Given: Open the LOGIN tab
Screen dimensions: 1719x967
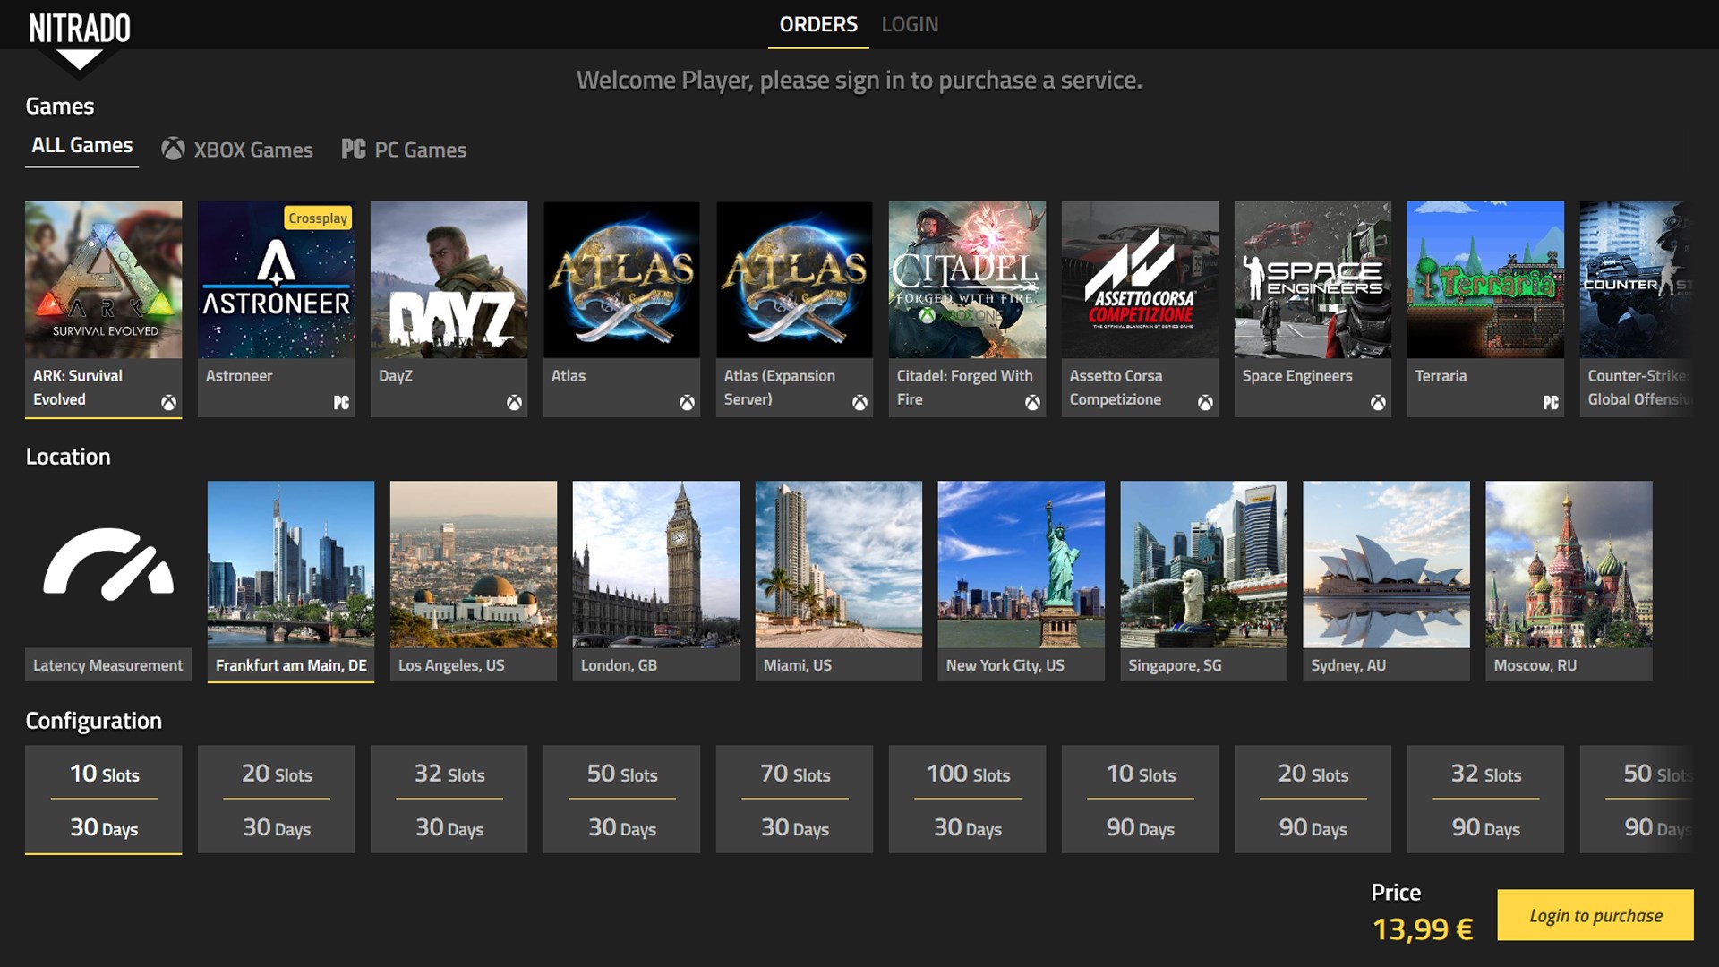Looking at the screenshot, I should pos(910,25).
